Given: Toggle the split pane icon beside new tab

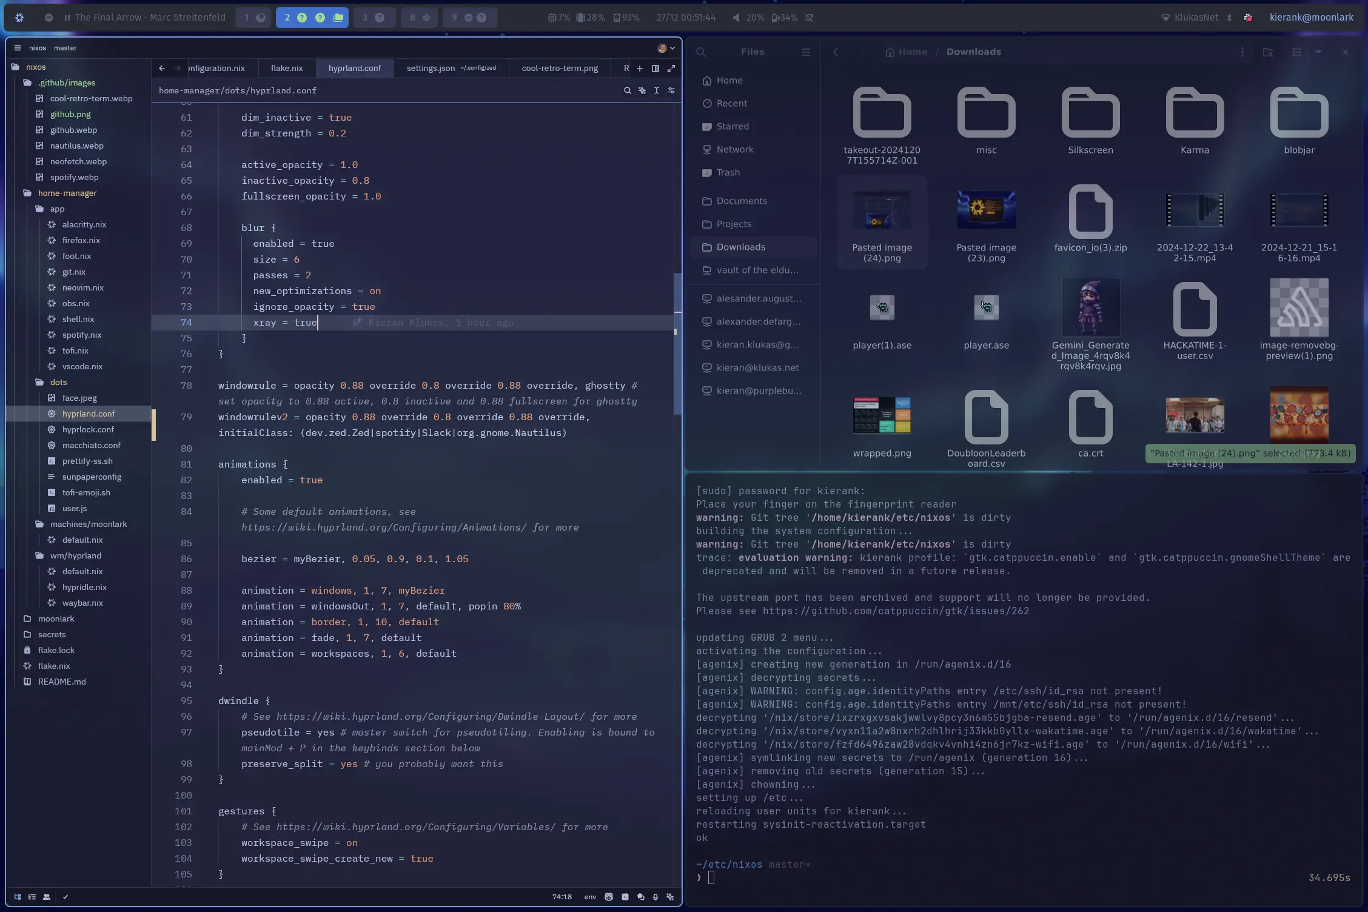Looking at the screenshot, I should [x=655, y=69].
